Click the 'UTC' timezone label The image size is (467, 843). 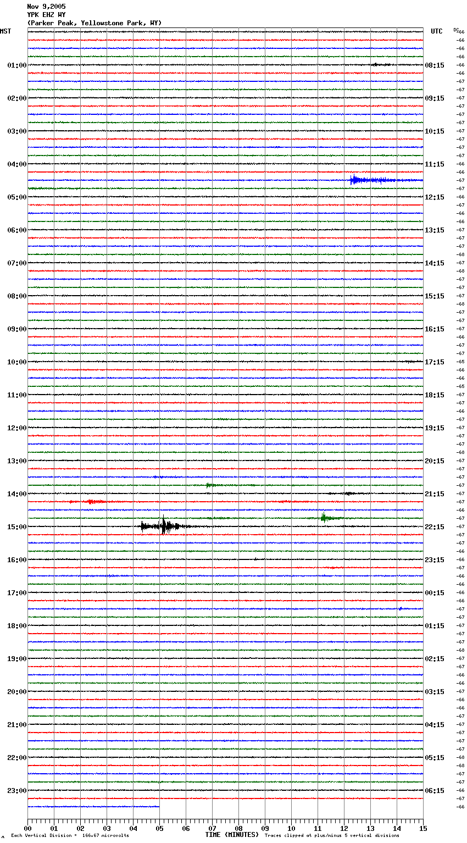pyautogui.click(x=437, y=31)
